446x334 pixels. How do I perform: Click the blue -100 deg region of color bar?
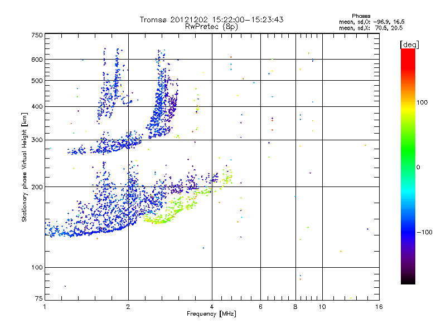click(x=408, y=232)
